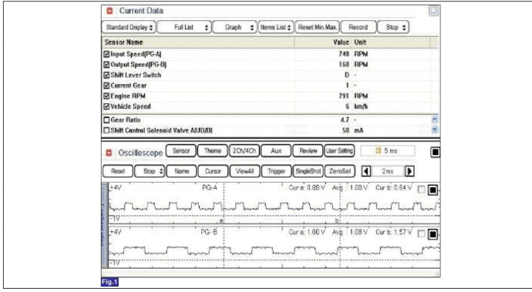Click the 5 ms time indicator field
Viewport: 532px width, 292px height.
click(388, 151)
